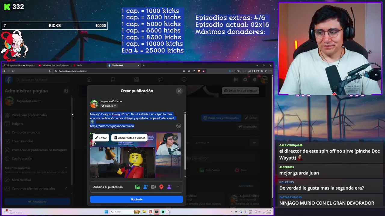The image size is (385, 216).
Task: Open Configuración in the sidebar
Action: (22, 158)
